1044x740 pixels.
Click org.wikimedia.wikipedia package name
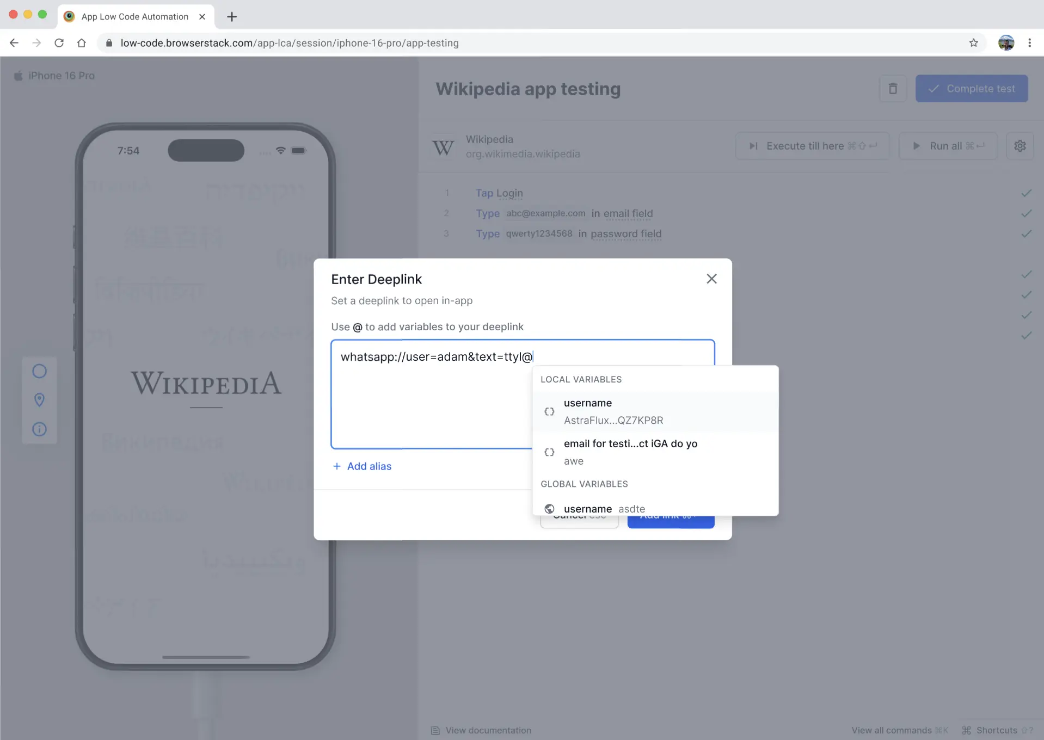523,154
